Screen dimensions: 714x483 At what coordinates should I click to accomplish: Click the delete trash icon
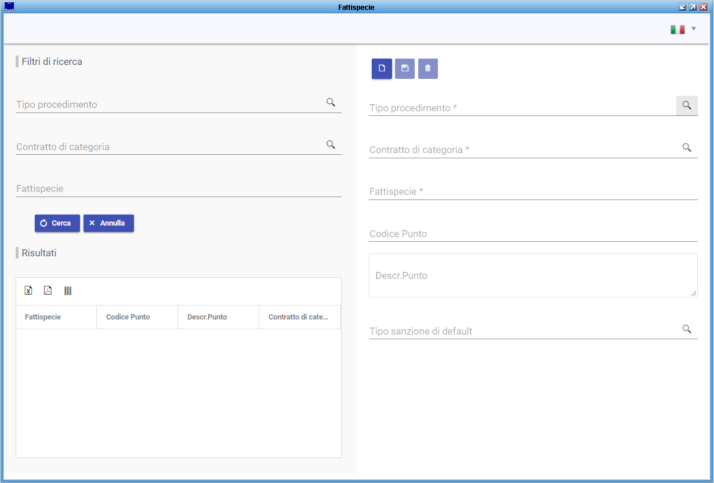coord(428,68)
